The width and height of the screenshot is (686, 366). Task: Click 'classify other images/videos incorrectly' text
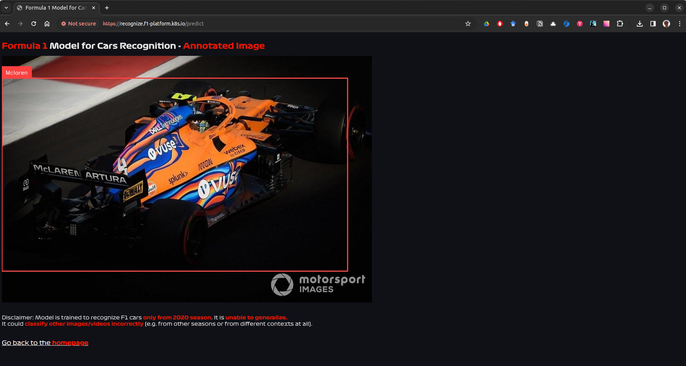(84, 324)
